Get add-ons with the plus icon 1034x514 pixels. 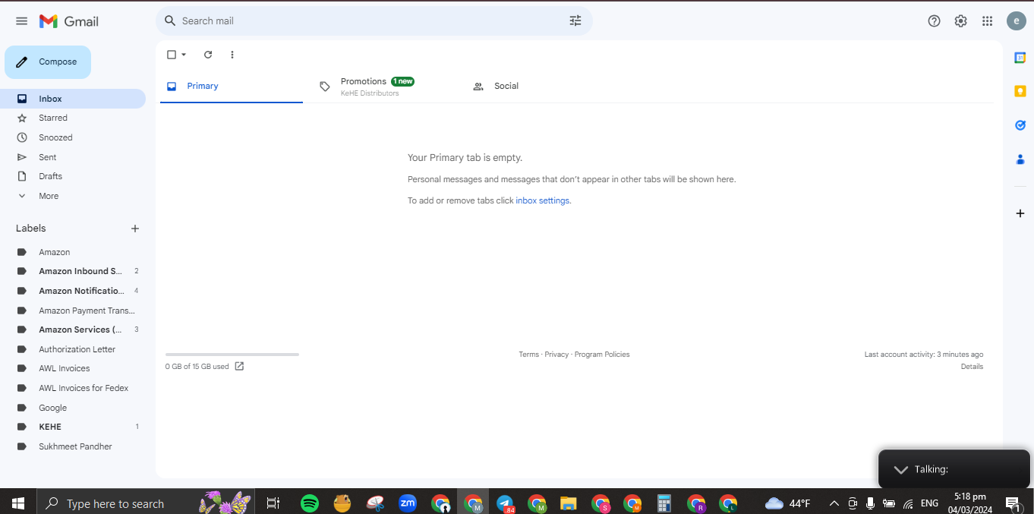[1020, 213]
